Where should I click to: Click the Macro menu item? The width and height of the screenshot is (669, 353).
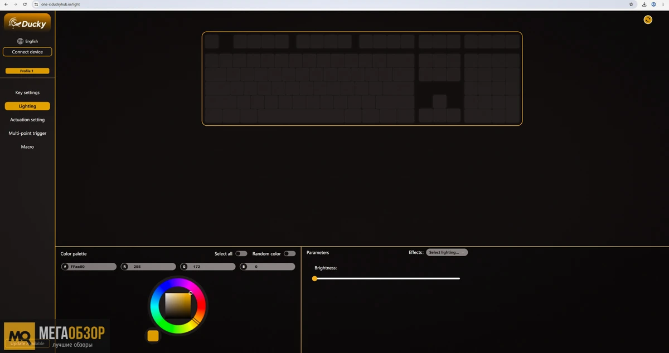coord(27,147)
